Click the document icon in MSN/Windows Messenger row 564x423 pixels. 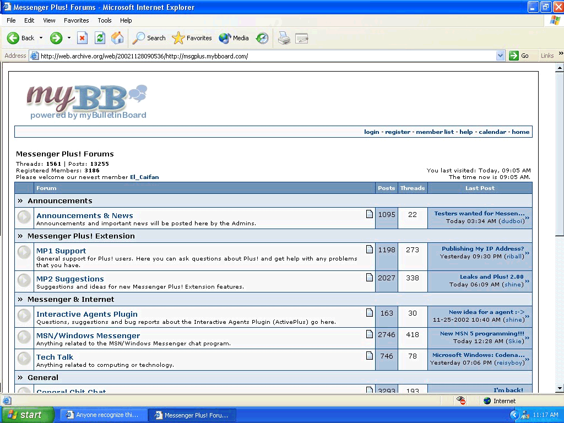point(370,334)
